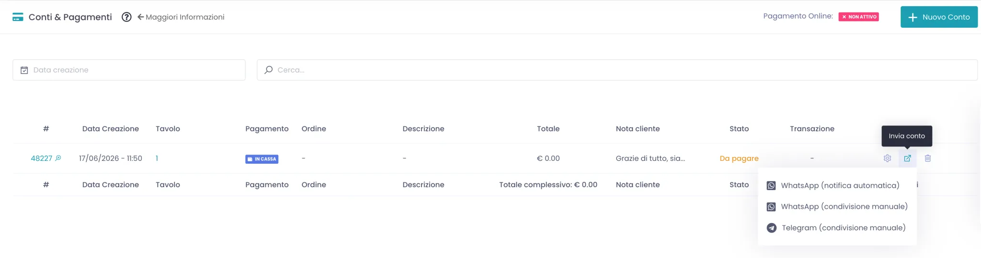The height and width of the screenshot is (258, 981).
Task: Click the Conti & Pagamenti card icon
Action: pyautogui.click(x=18, y=17)
